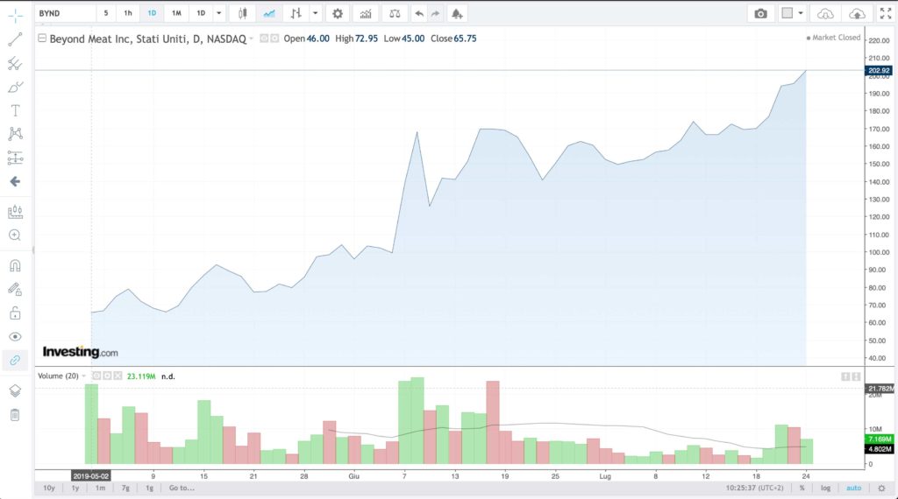The image size is (898, 499).
Task: Activate the zoom in tool
Action: 16,235
